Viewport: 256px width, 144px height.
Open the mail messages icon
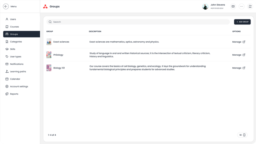coord(233,6)
